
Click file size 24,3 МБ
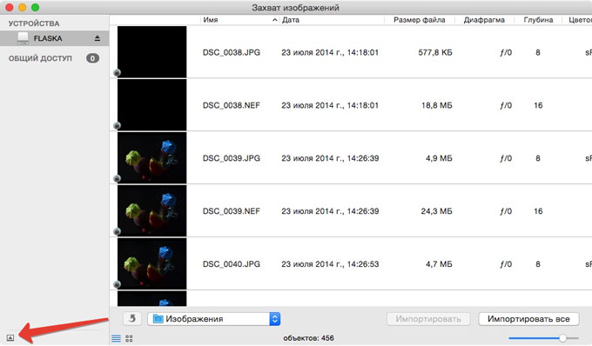point(437,211)
